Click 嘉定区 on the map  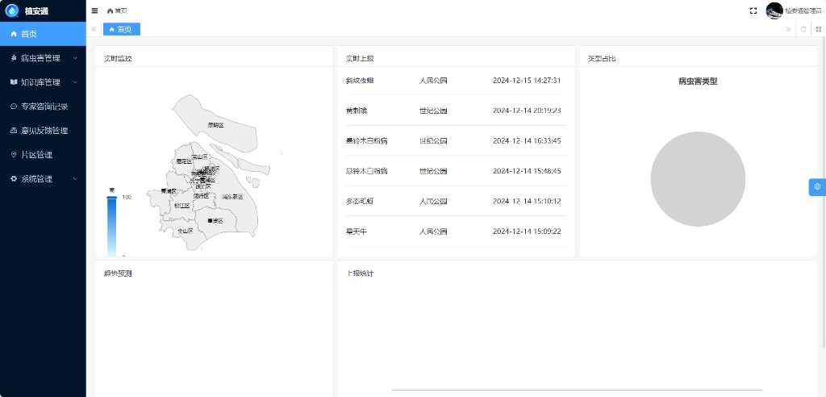184,161
